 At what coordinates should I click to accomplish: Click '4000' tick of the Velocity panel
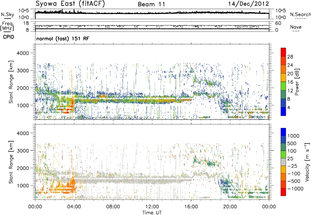coord(23,133)
